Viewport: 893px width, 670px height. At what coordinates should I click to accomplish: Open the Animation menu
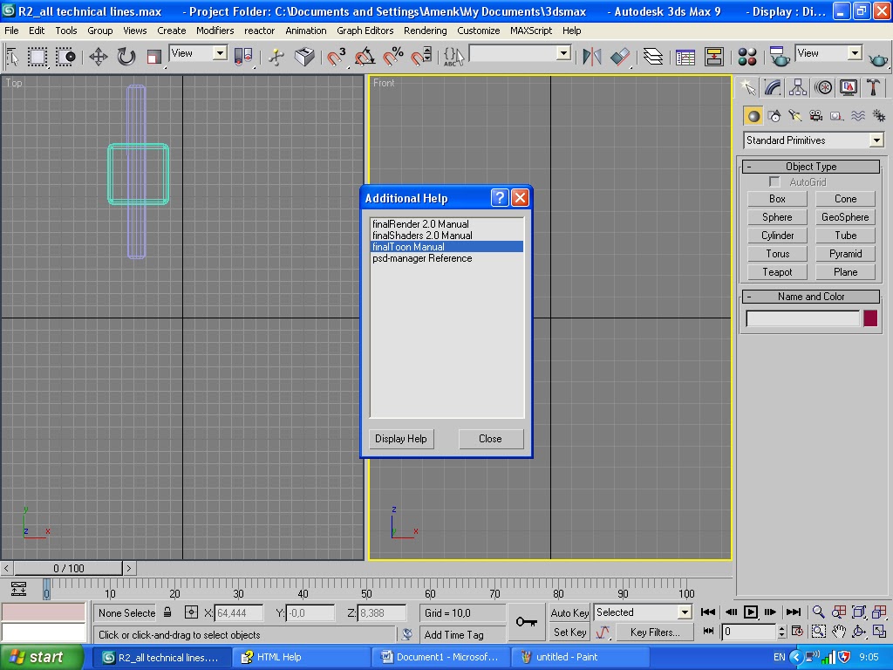tap(306, 31)
